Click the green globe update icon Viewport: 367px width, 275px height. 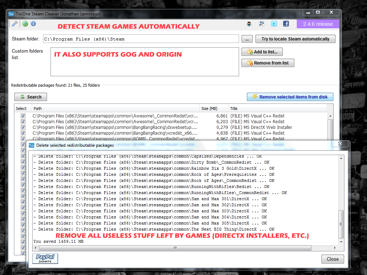pyautogui.click(x=25, y=24)
